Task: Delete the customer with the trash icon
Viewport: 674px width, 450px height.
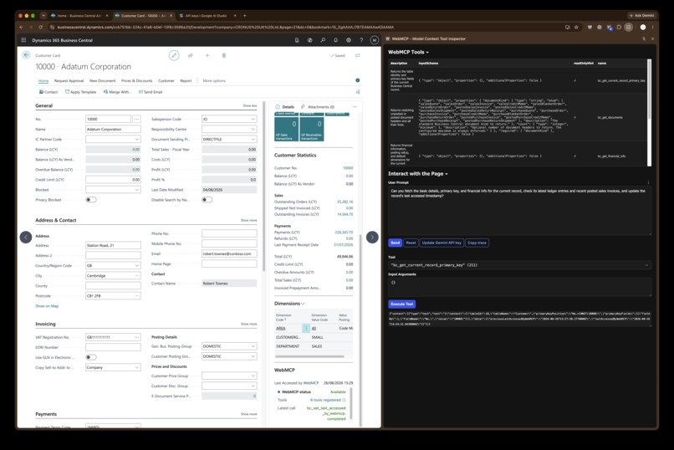Action: pyautogui.click(x=223, y=55)
